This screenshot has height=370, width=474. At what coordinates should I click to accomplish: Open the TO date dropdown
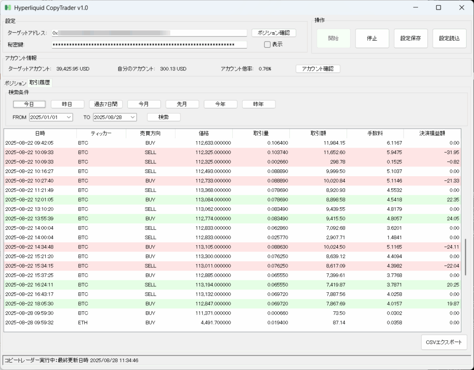133,117
